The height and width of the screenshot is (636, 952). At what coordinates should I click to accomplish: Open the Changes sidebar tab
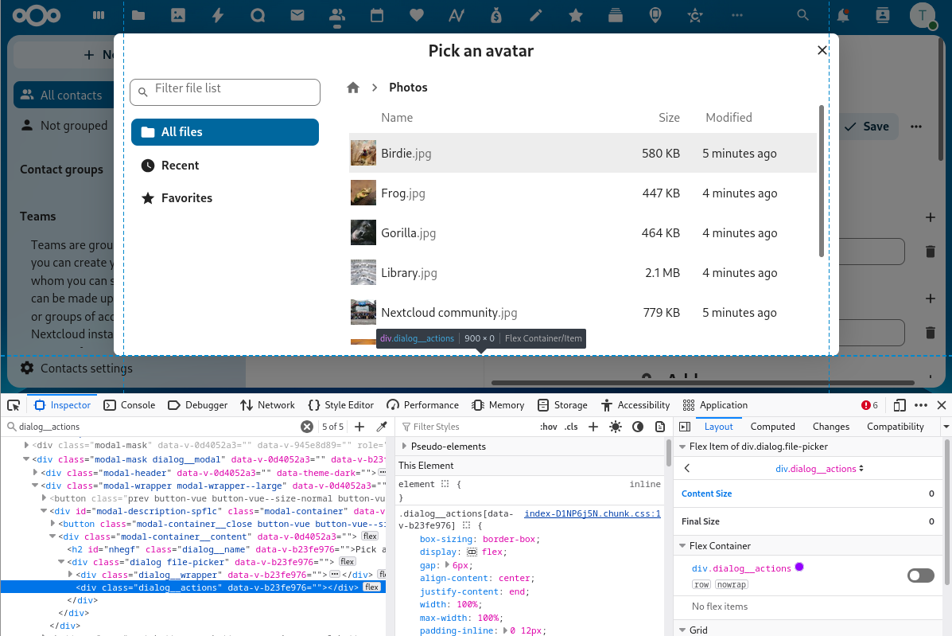(x=830, y=427)
